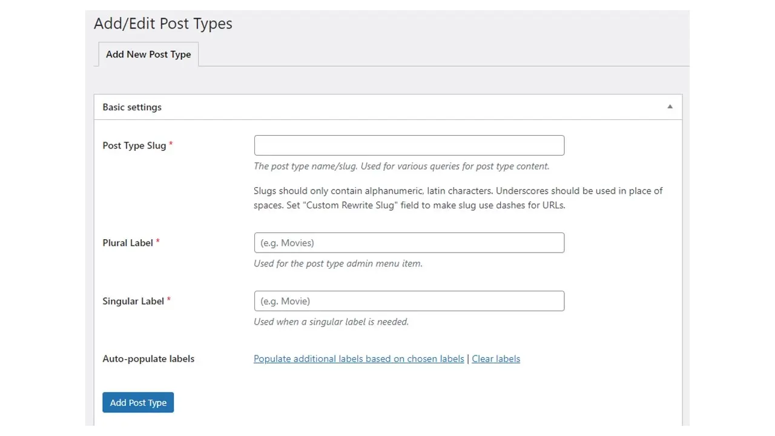
Task: Click the singular label is needed hint
Action: pyautogui.click(x=331, y=322)
